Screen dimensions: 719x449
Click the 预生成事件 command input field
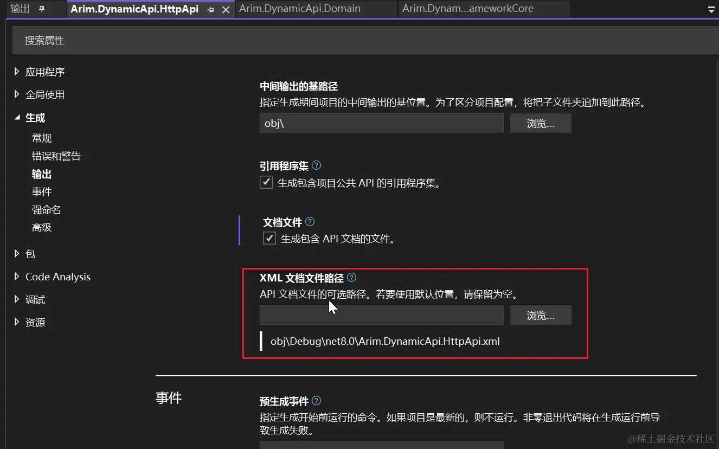coord(382,445)
